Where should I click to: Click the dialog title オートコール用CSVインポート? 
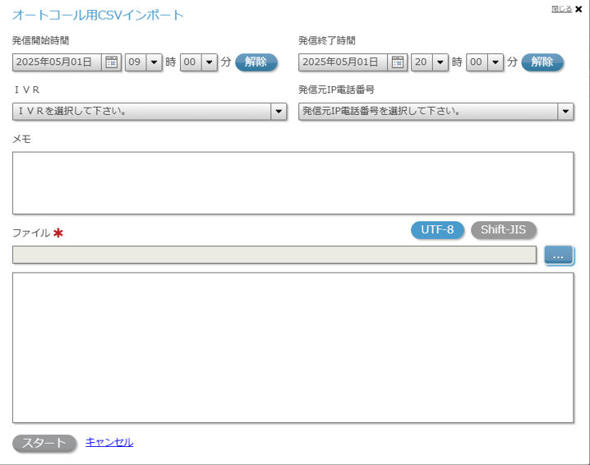[x=98, y=16]
